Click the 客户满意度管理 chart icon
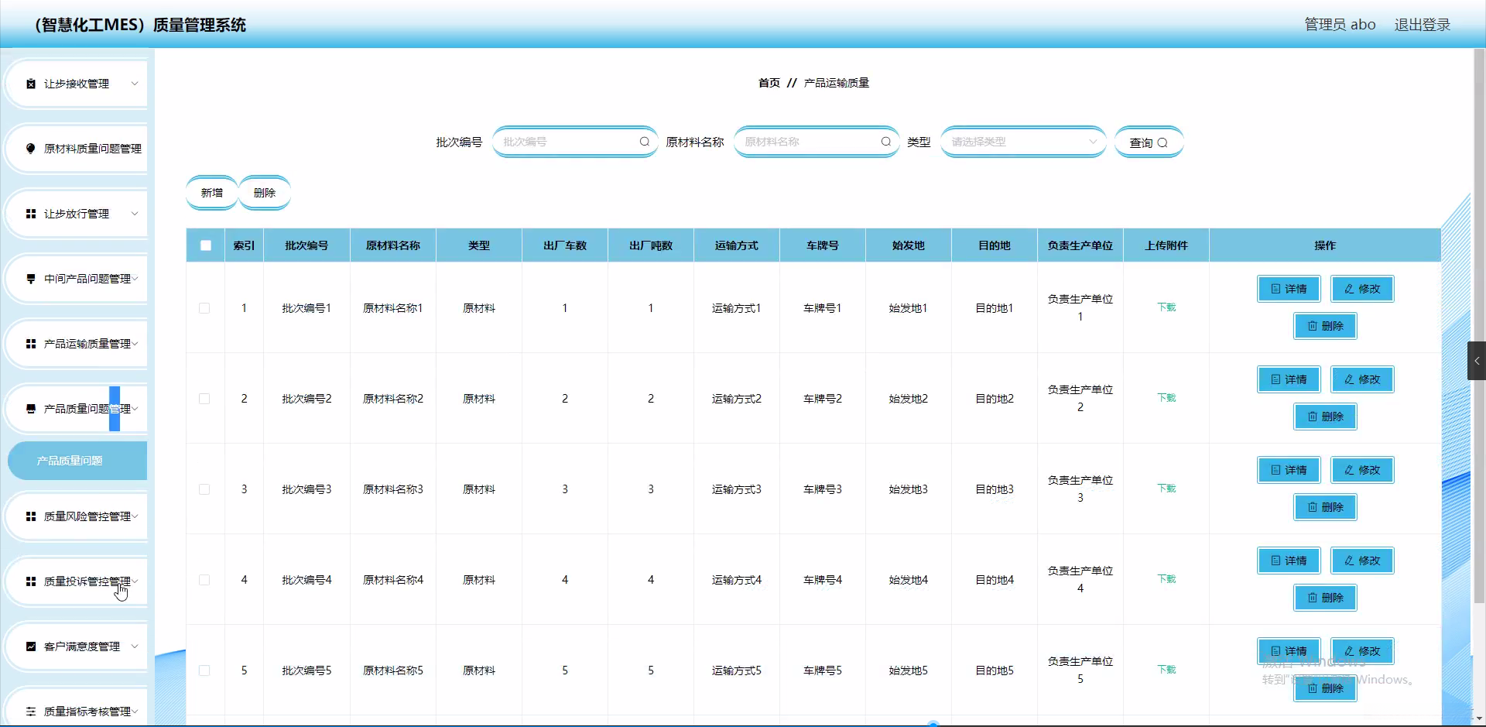 (31, 646)
